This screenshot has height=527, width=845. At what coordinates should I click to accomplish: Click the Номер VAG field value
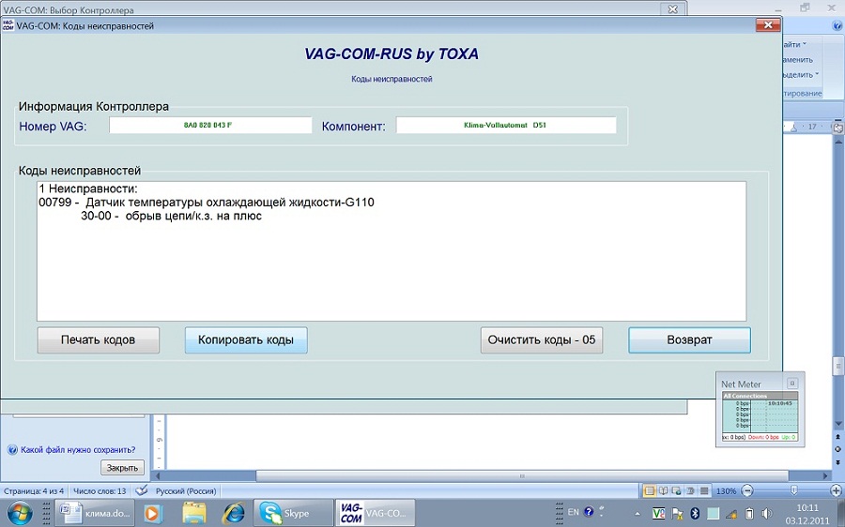[x=210, y=125]
